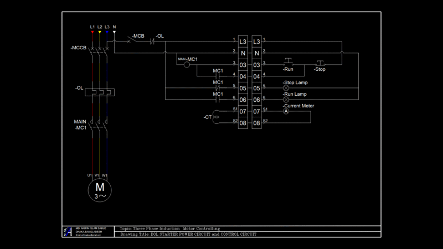Click the W1 motor terminal label
The image size is (443, 249).
point(105,175)
